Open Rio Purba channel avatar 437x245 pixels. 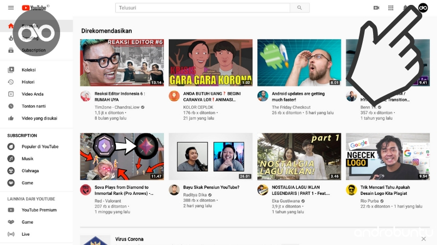(351, 190)
